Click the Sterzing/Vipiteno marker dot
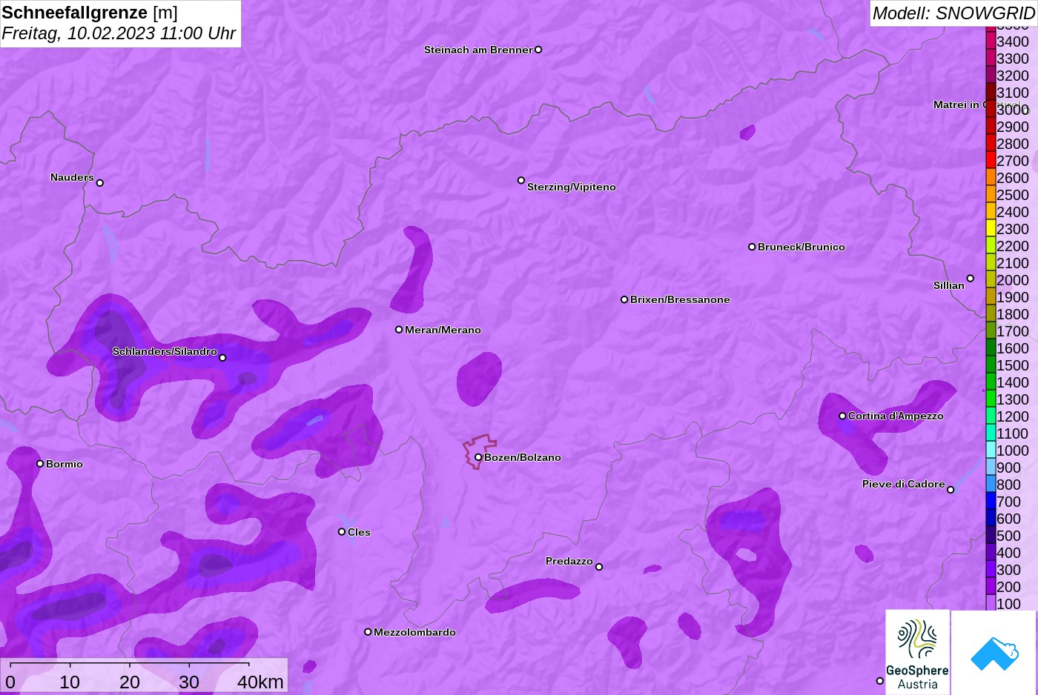The height and width of the screenshot is (695, 1038). point(521,180)
